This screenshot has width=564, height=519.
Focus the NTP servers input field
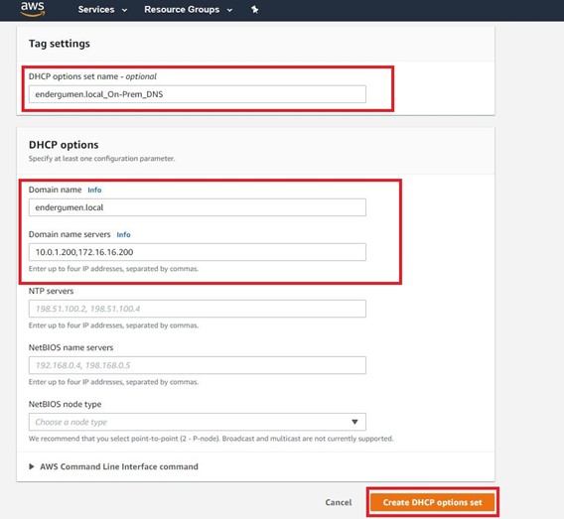click(x=198, y=309)
